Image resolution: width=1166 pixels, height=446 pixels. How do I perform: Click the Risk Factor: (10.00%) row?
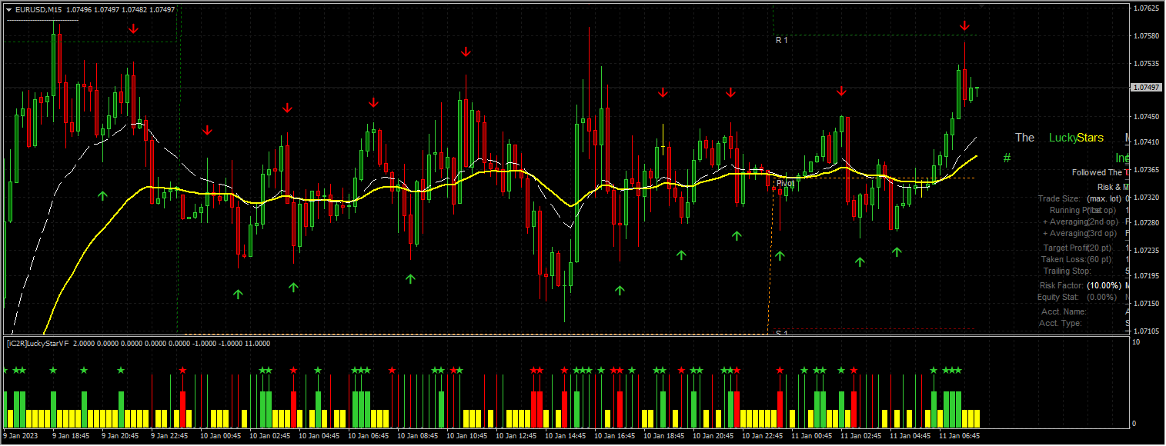pos(1081,285)
